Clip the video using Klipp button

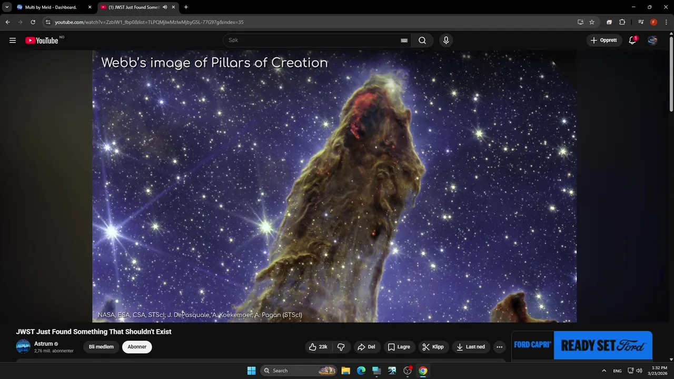[x=433, y=347]
